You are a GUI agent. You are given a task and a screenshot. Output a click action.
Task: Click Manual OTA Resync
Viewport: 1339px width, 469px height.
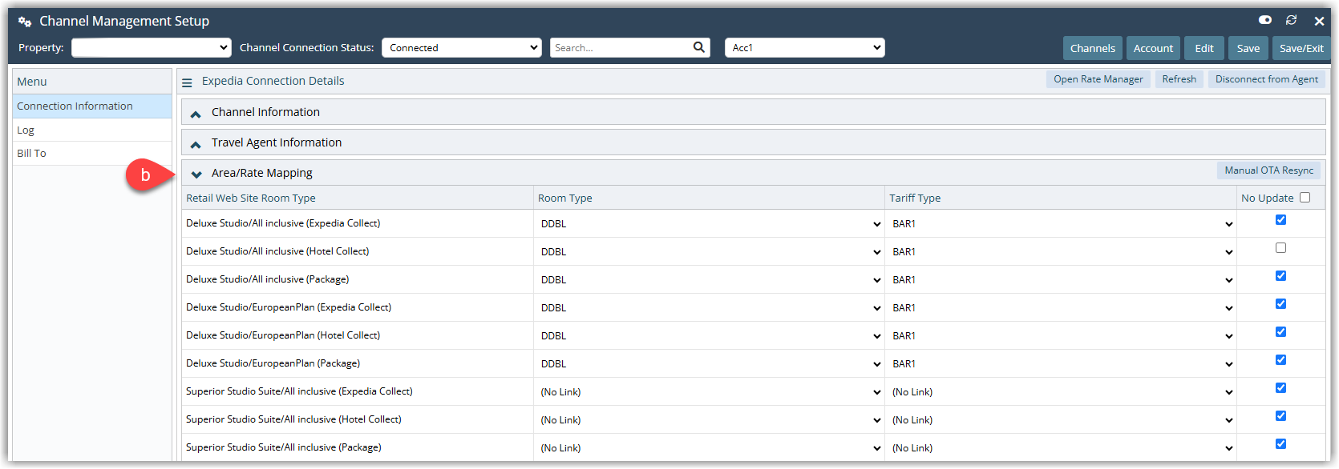pyautogui.click(x=1269, y=170)
